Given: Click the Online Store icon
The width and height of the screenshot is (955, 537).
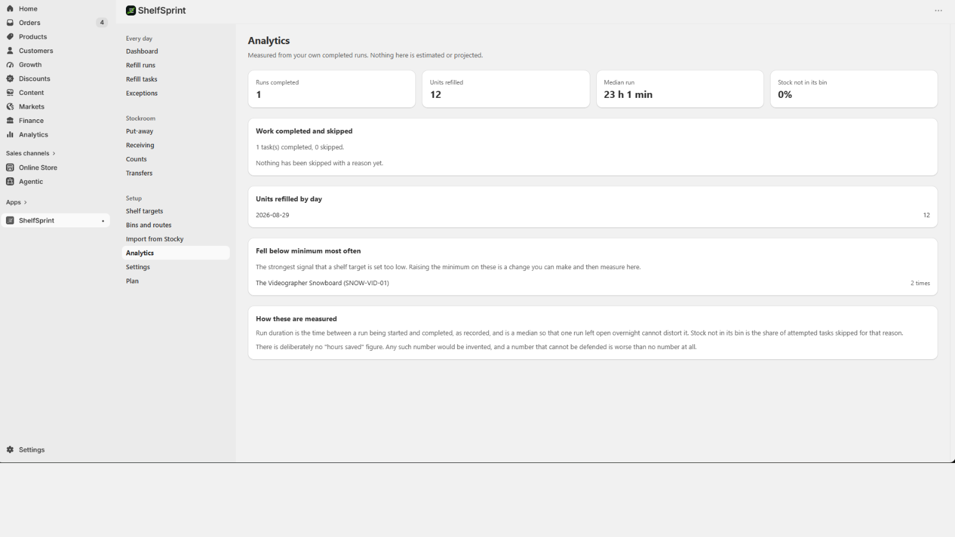Looking at the screenshot, I should (10, 168).
